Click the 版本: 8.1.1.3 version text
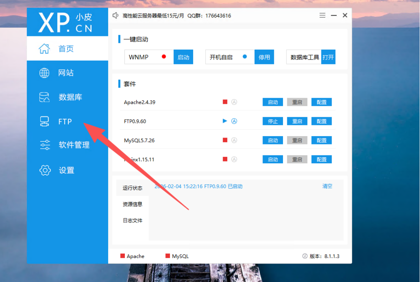The height and width of the screenshot is (282, 420). coord(324,256)
